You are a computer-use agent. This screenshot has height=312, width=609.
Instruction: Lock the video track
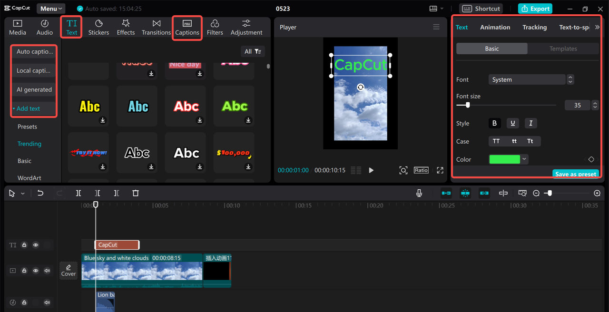point(24,271)
